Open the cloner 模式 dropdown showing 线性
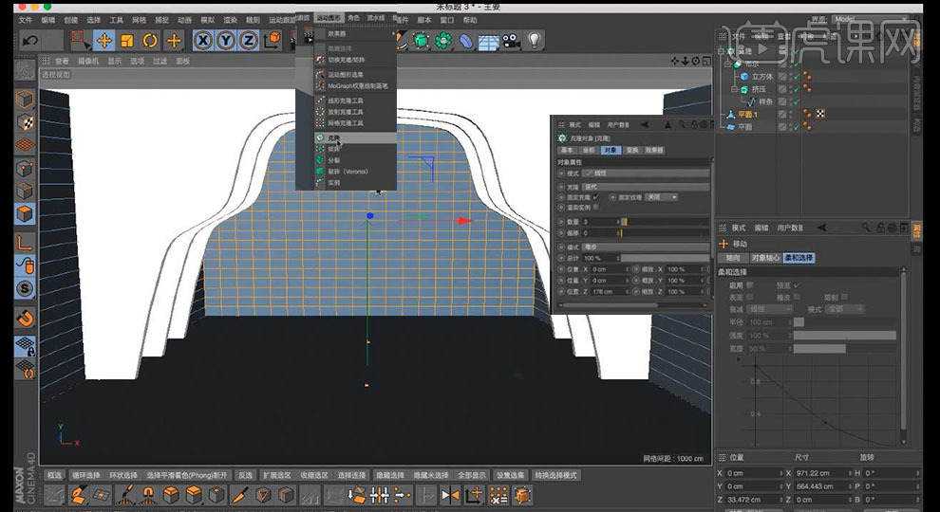Screen dimensions: 940x512 coord(646,174)
